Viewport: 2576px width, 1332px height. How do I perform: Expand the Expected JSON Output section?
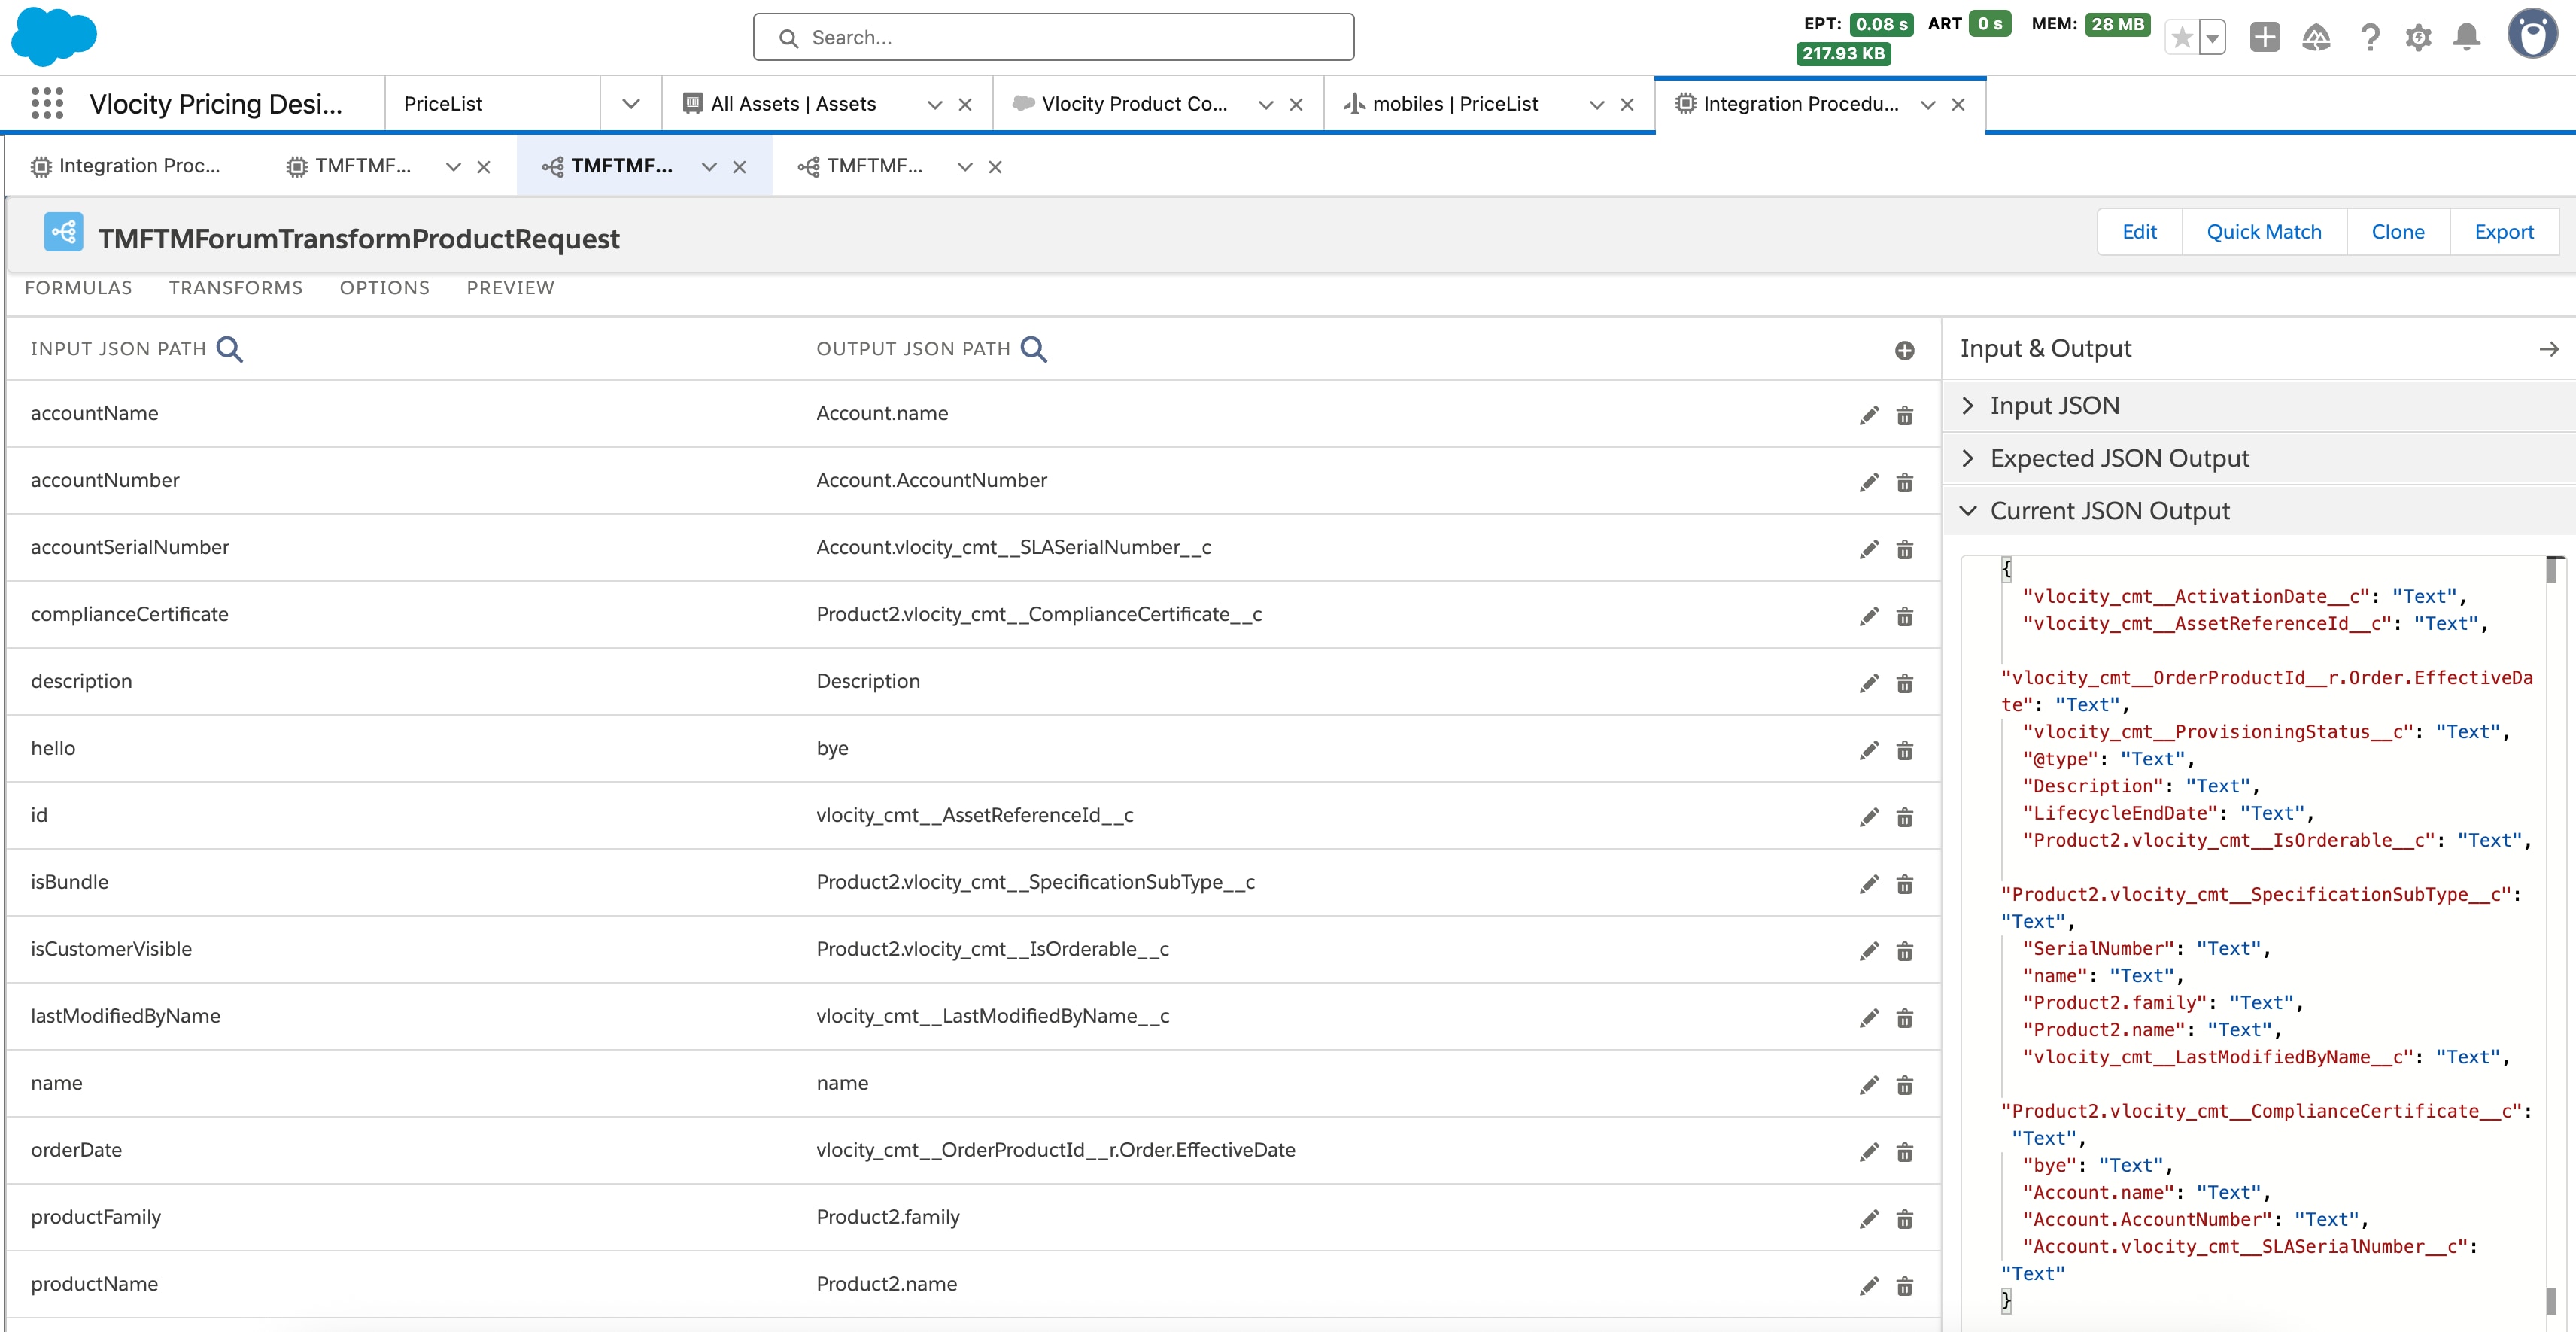(1968, 458)
